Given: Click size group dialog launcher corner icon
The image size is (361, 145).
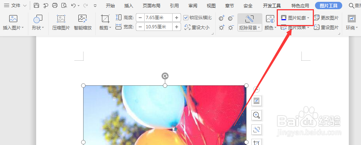Looking at the screenshot, I should (212, 34).
